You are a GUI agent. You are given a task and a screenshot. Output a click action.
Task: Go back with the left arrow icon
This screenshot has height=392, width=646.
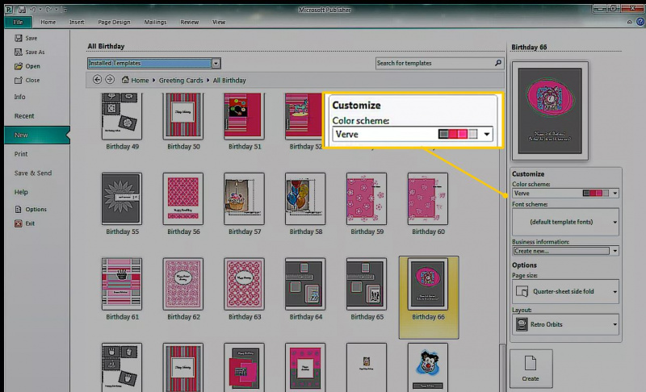coord(97,80)
